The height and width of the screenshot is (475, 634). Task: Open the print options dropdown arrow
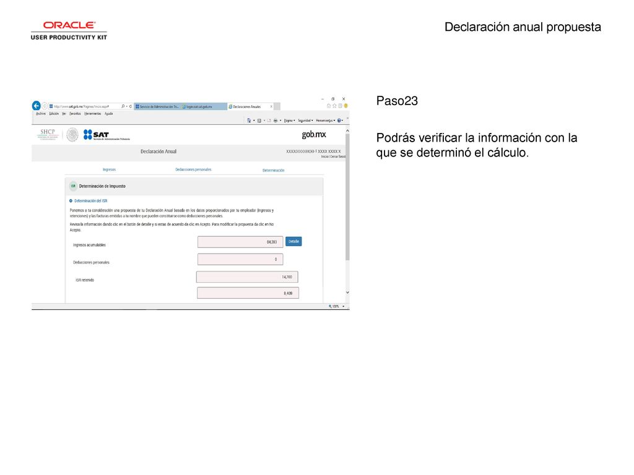point(280,121)
